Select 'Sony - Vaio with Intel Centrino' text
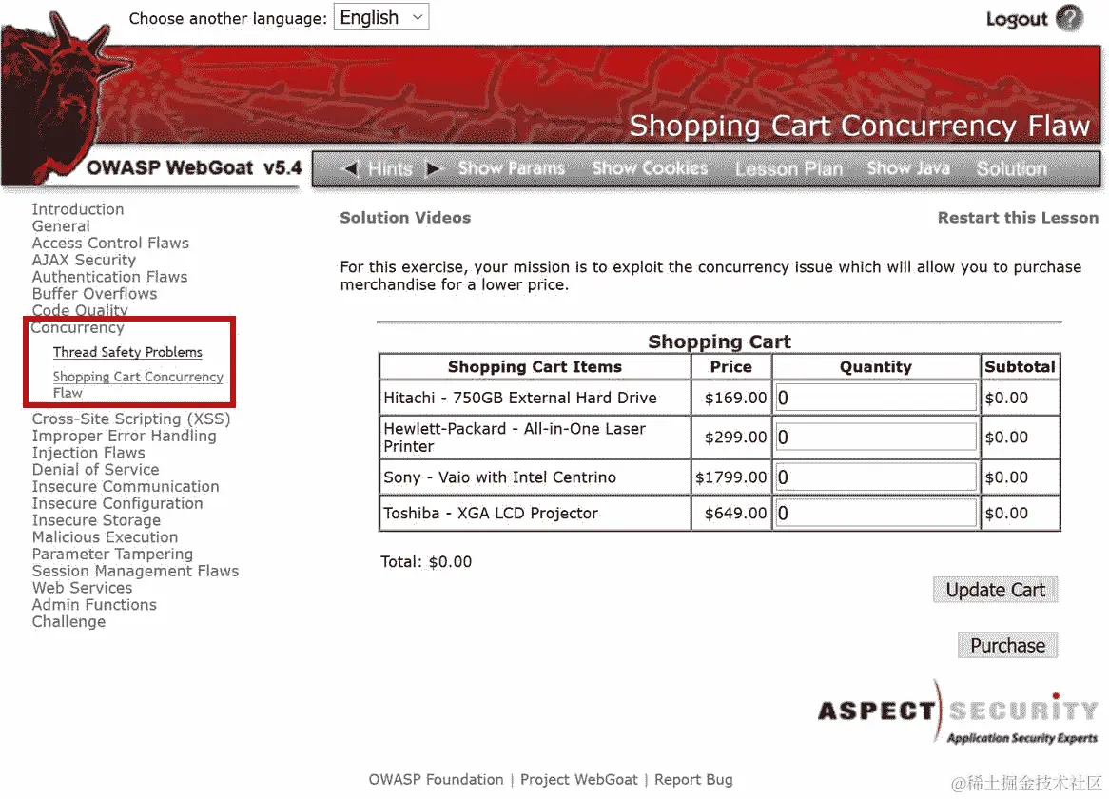1109x799 pixels. [x=499, y=478]
